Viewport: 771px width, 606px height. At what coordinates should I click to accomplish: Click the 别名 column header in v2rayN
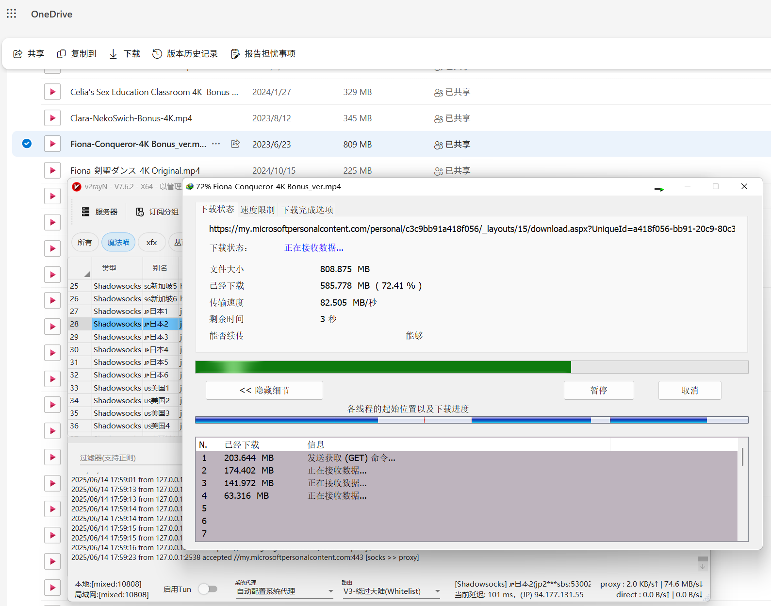161,268
